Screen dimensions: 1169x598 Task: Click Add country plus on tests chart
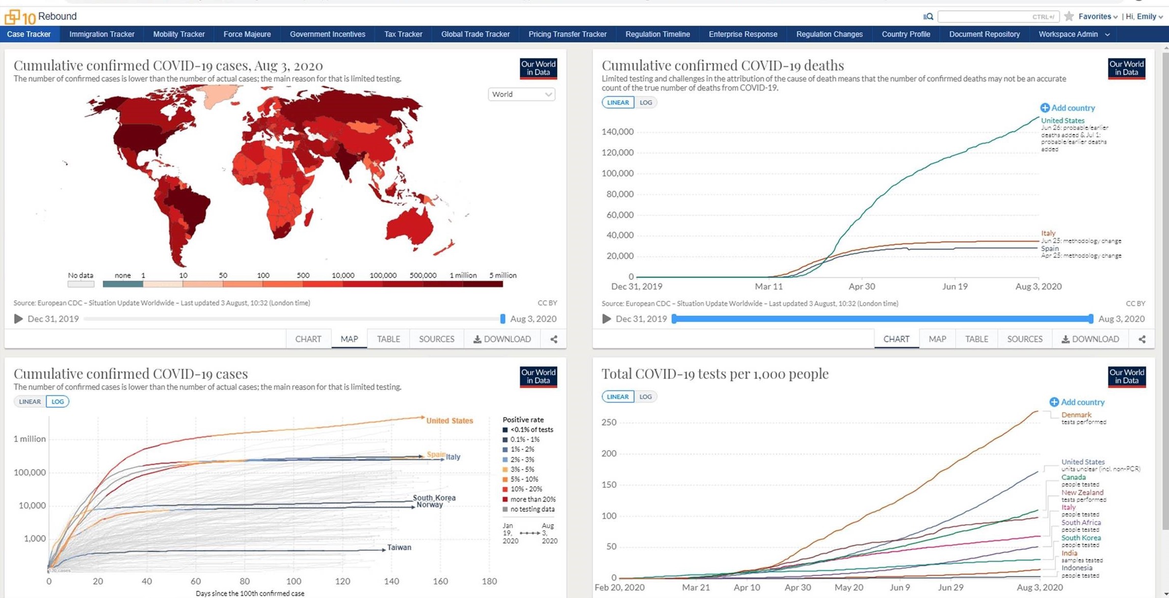pyautogui.click(x=1054, y=402)
